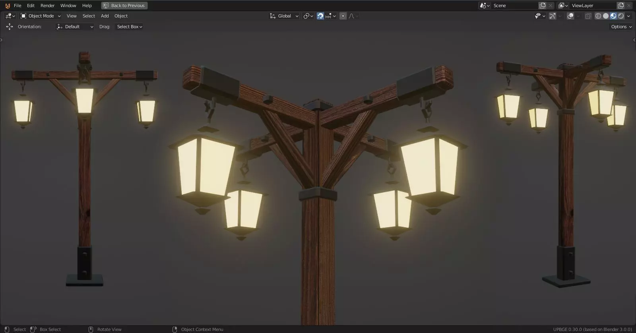This screenshot has width=636, height=333.
Task: Open object visibility and selectability menu
Action: pyautogui.click(x=539, y=16)
